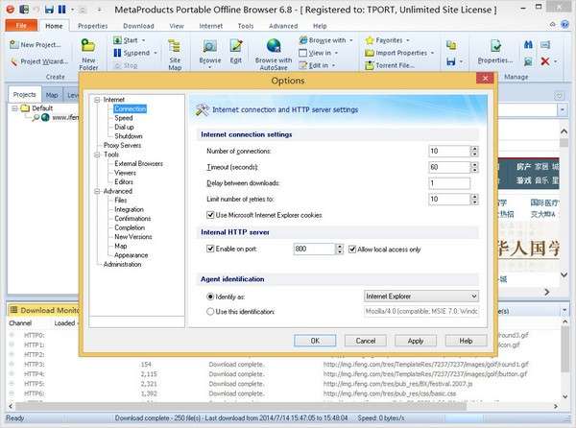Switch to the Properties ribbon tab

point(92,26)
